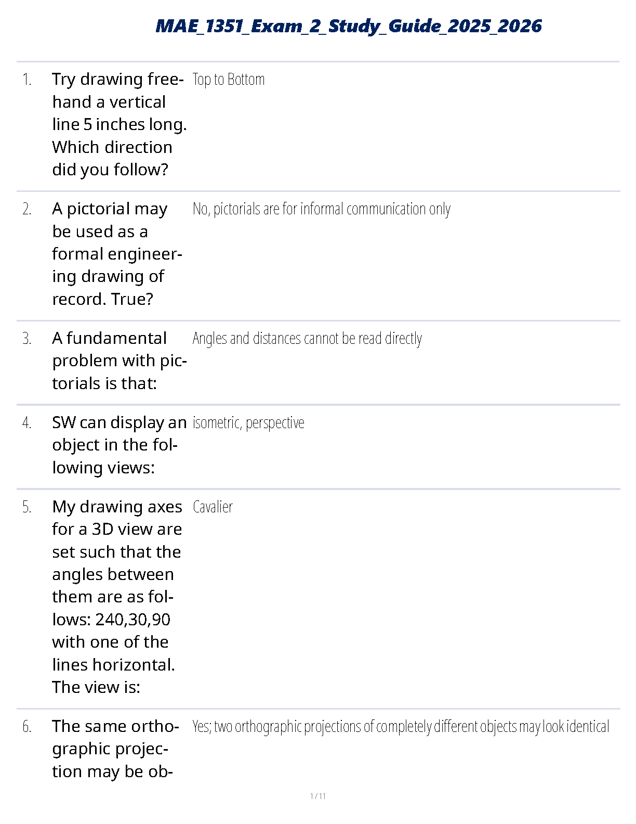
Task: Click the "pictorials are for informal communication" answer
Action: 321,209
